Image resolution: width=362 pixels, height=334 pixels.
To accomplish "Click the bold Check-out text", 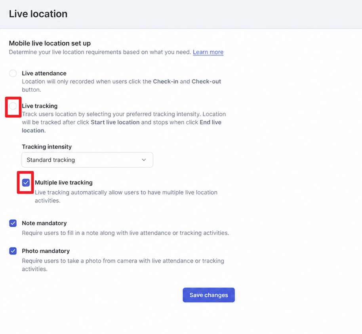I will 206,81.
